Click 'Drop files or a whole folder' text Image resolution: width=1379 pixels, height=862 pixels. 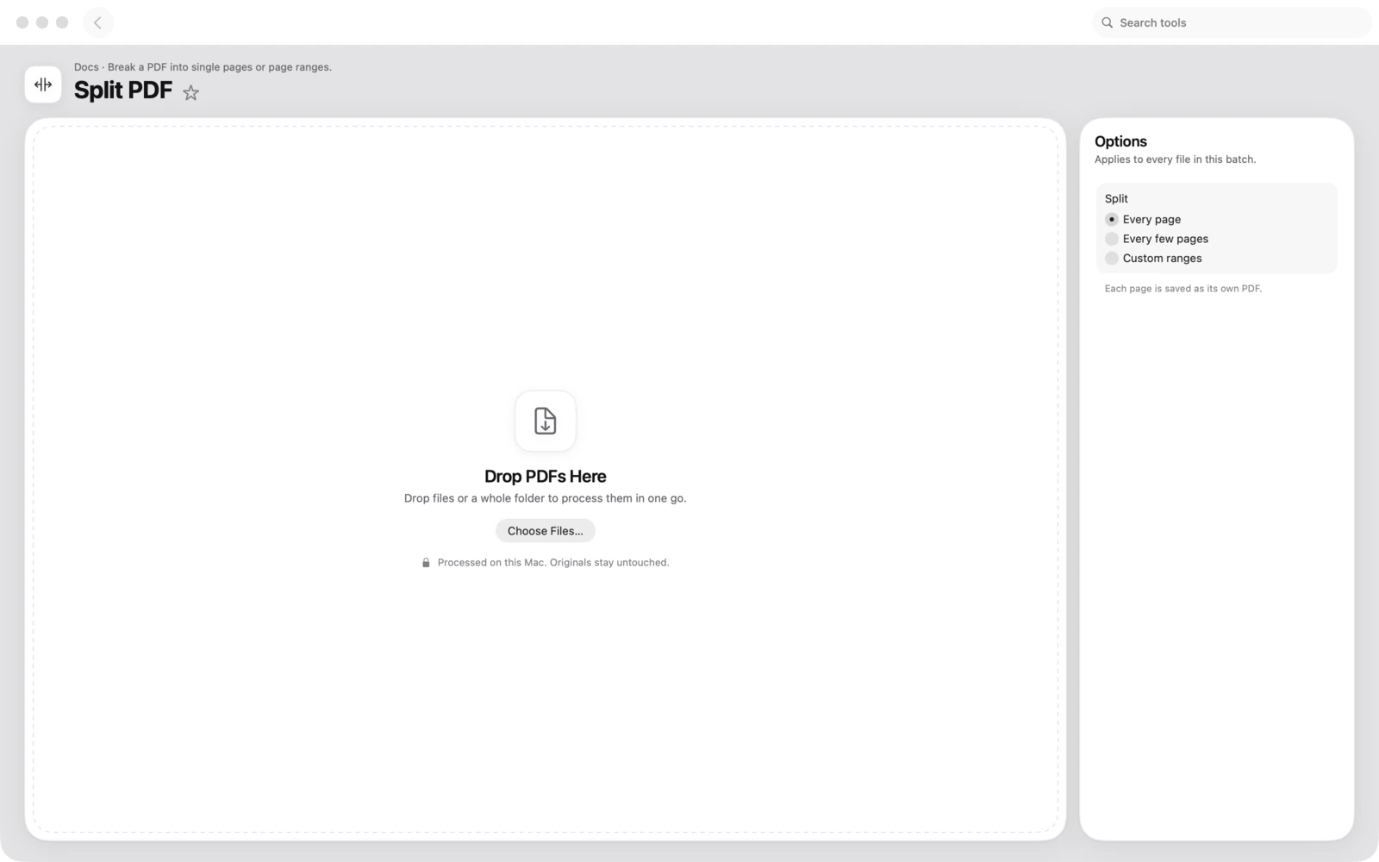click(x=546, y=498)
